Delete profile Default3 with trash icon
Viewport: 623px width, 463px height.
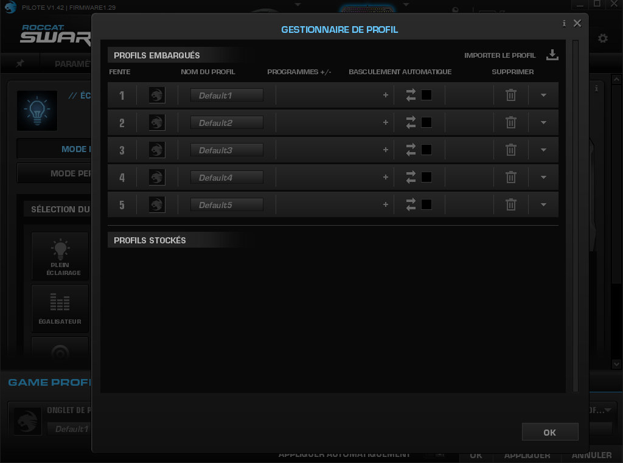pos(511,150)
